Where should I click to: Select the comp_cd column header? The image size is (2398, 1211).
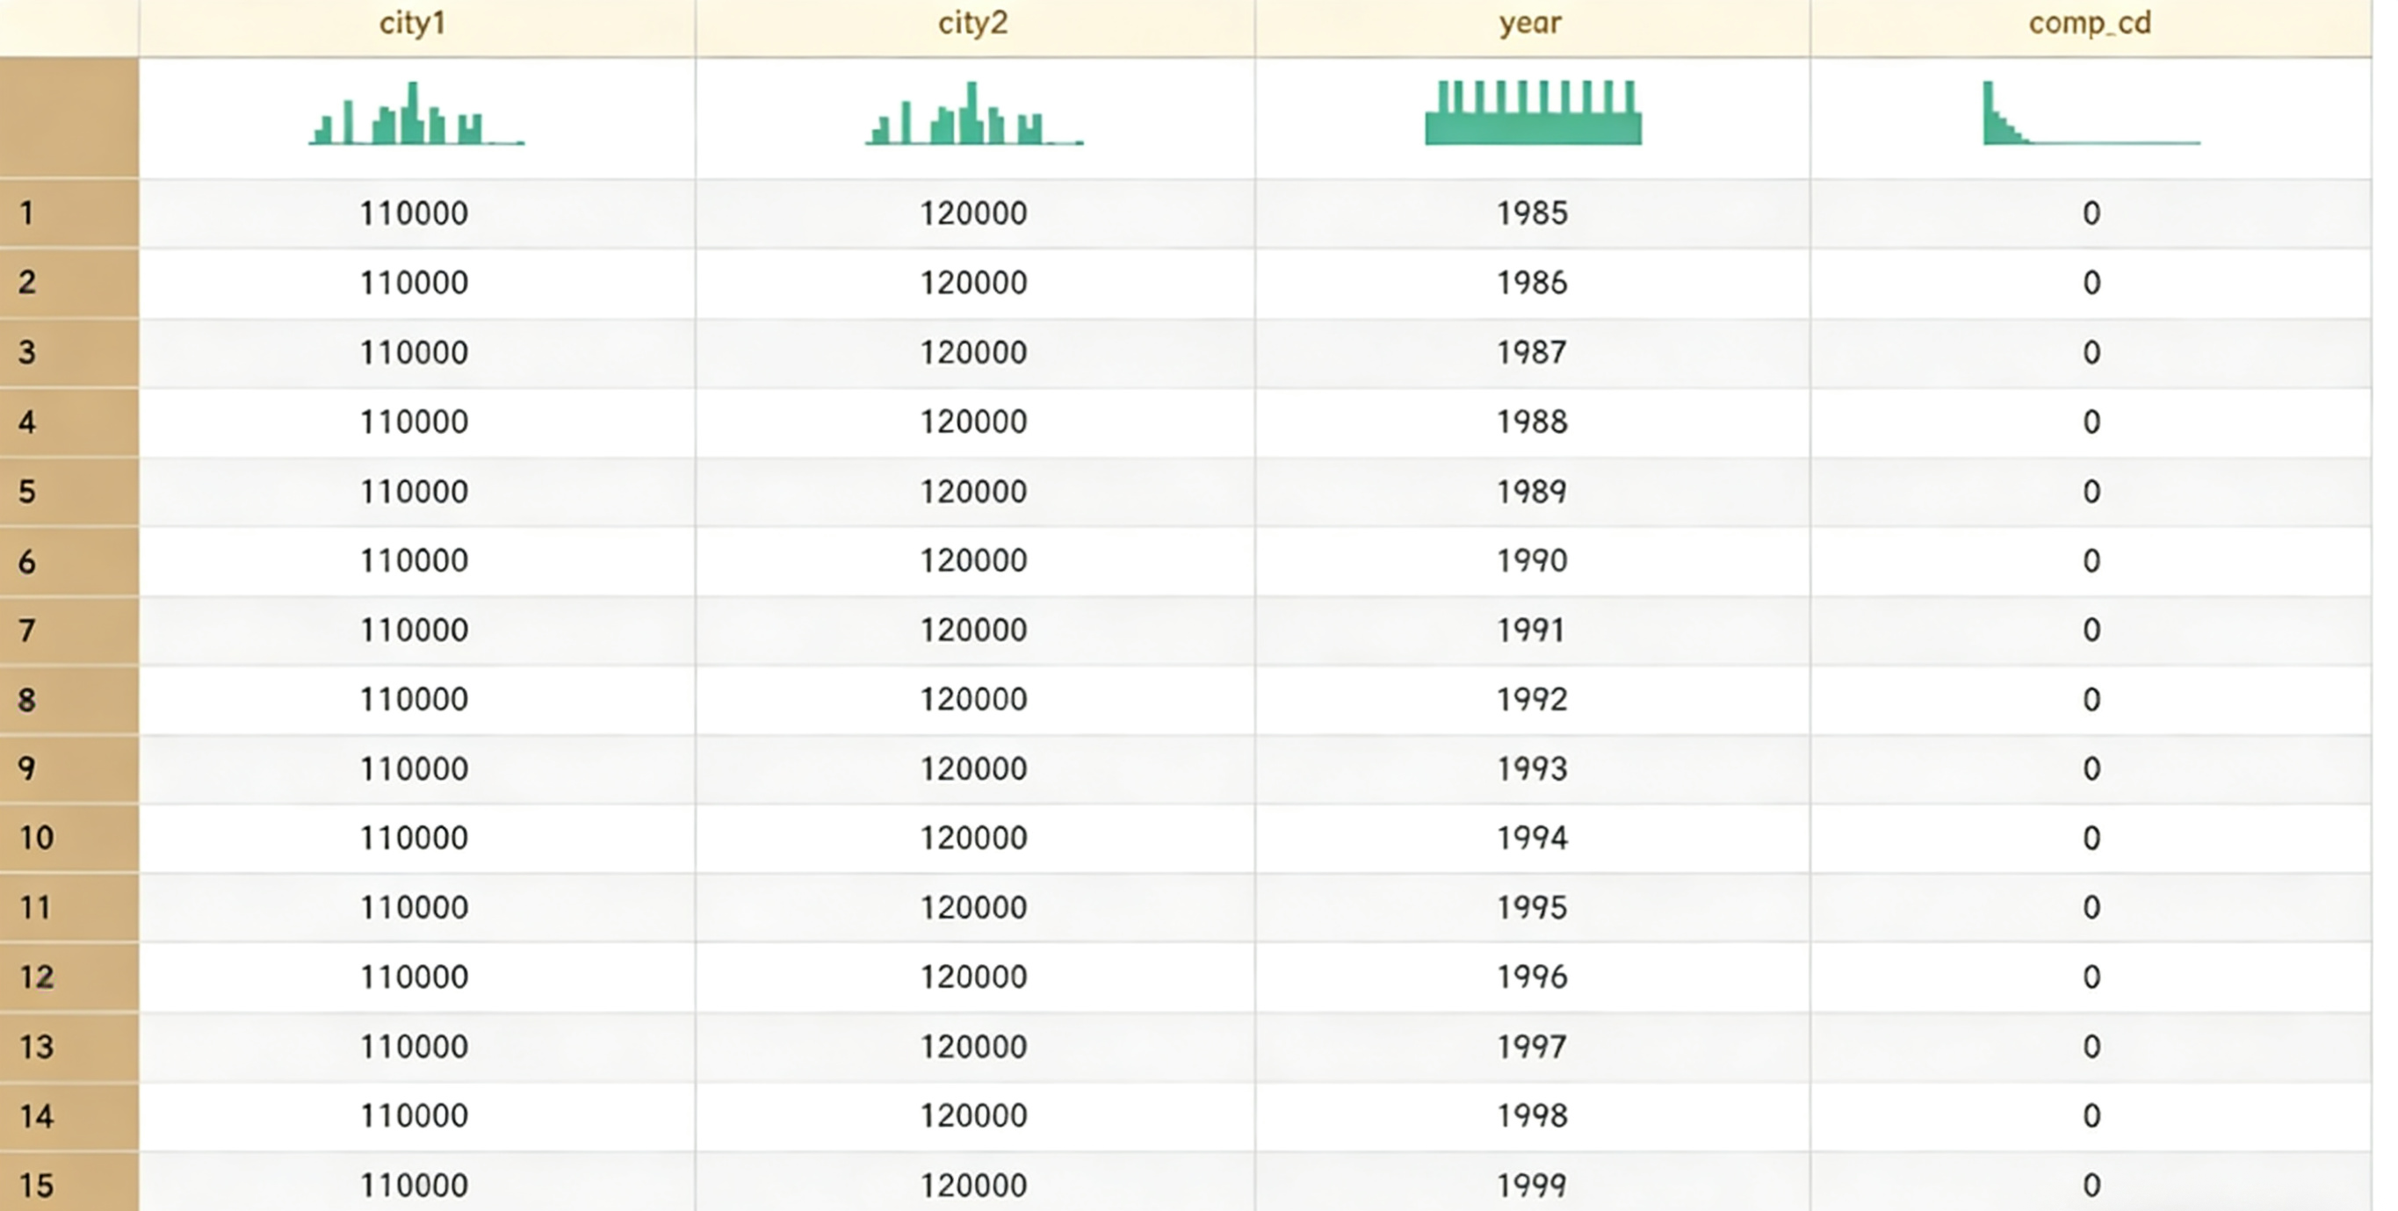pyautogui.click(x=2090, y=23)
